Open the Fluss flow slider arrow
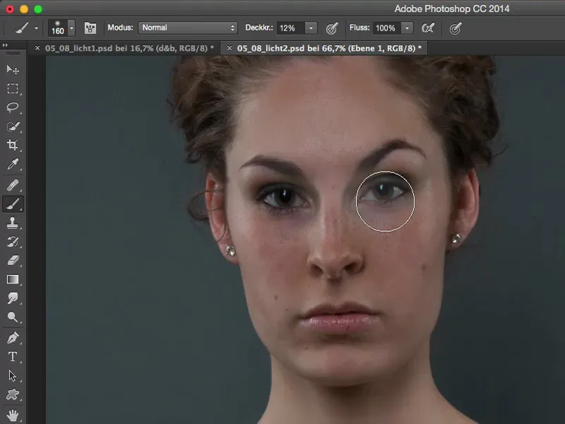 (408, 28)
